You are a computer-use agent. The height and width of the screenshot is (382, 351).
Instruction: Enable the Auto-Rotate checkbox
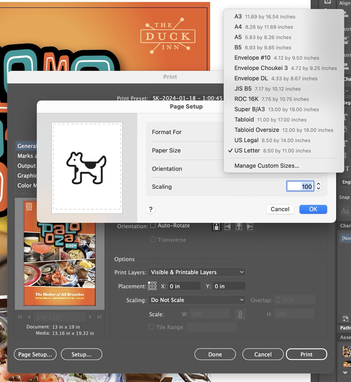click(153, 225)
